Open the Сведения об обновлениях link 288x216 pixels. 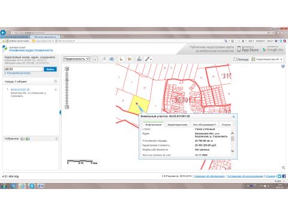click(209, 176)
